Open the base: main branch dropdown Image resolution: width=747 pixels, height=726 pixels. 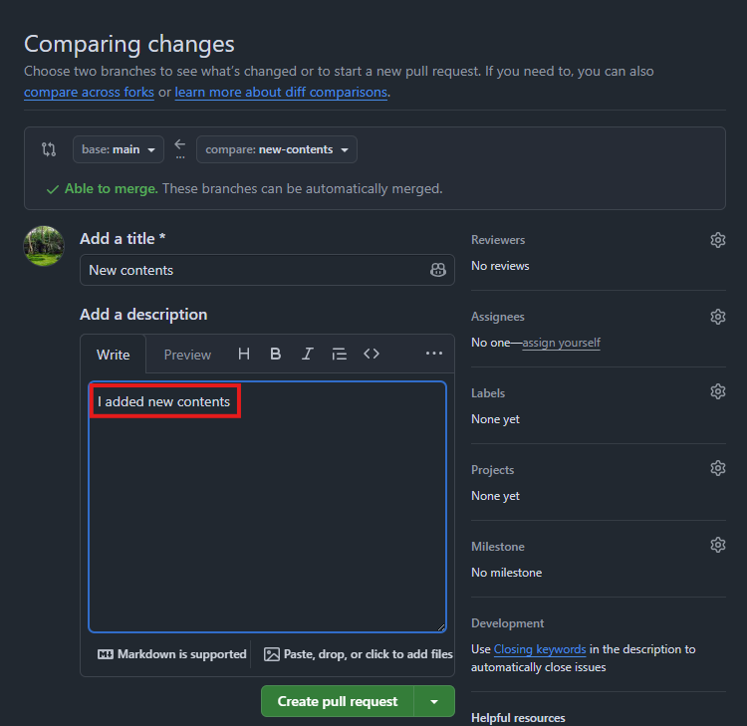click(119, 149)
